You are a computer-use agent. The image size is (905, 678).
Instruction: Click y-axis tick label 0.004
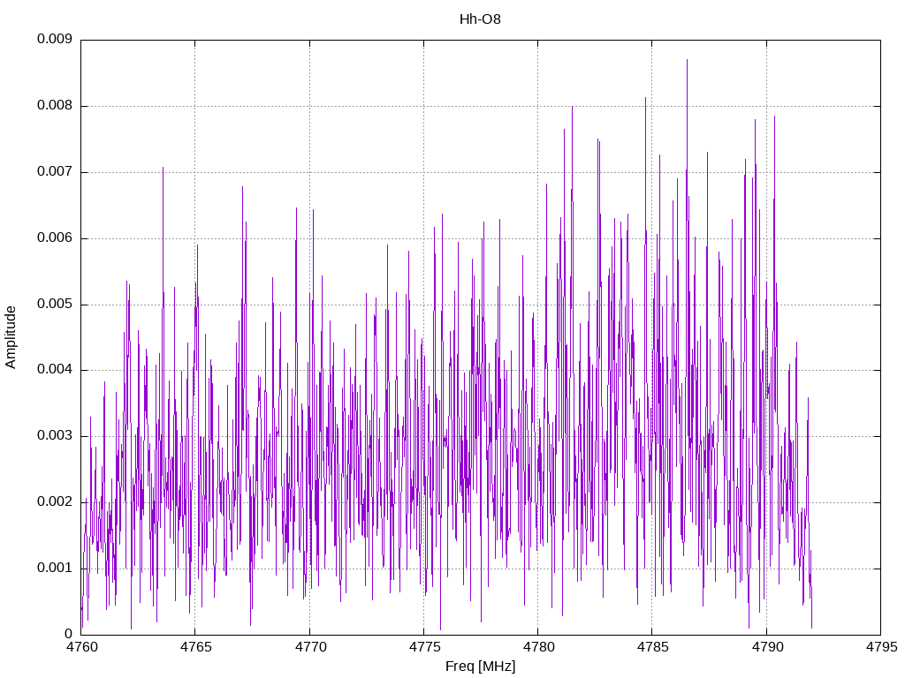55,370
